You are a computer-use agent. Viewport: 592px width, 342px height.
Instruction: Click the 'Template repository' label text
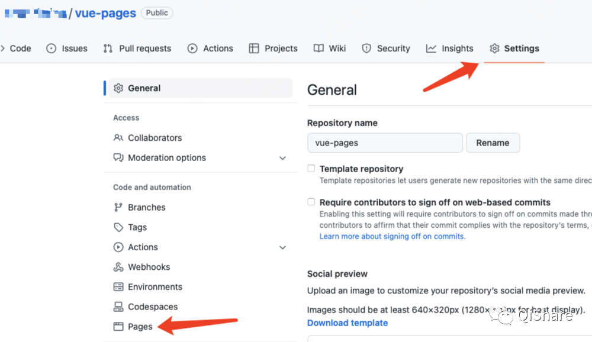361,169
